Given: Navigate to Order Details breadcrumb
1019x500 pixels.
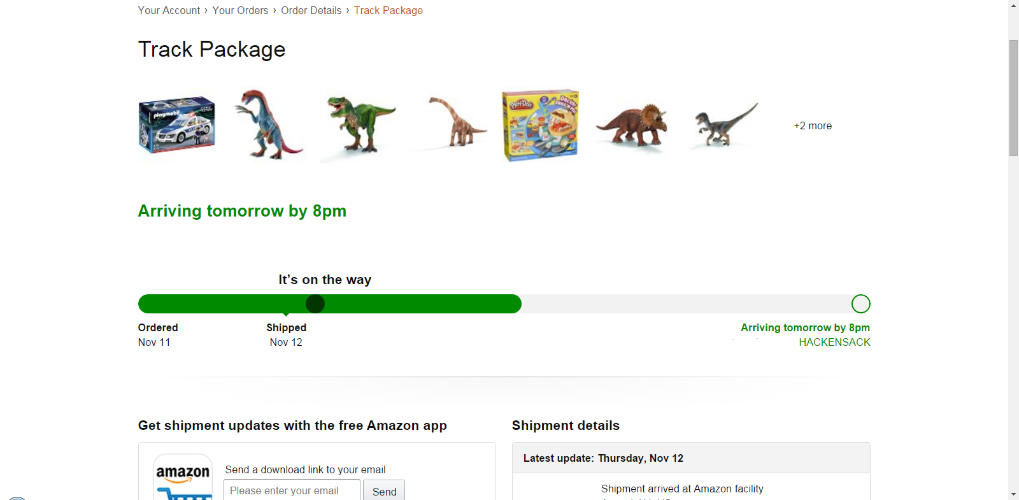Looking at the screenshot, I should coord(311,10).
